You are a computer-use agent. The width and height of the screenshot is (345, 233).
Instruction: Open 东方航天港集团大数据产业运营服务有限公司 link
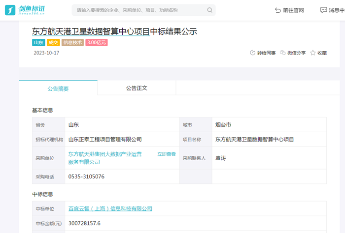pos(105,158)
